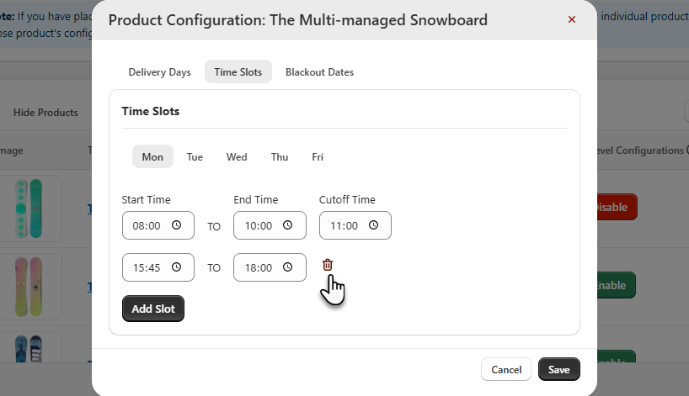Open the Blackout Dates tab
The image size is (689, 396).
point(319,72)
